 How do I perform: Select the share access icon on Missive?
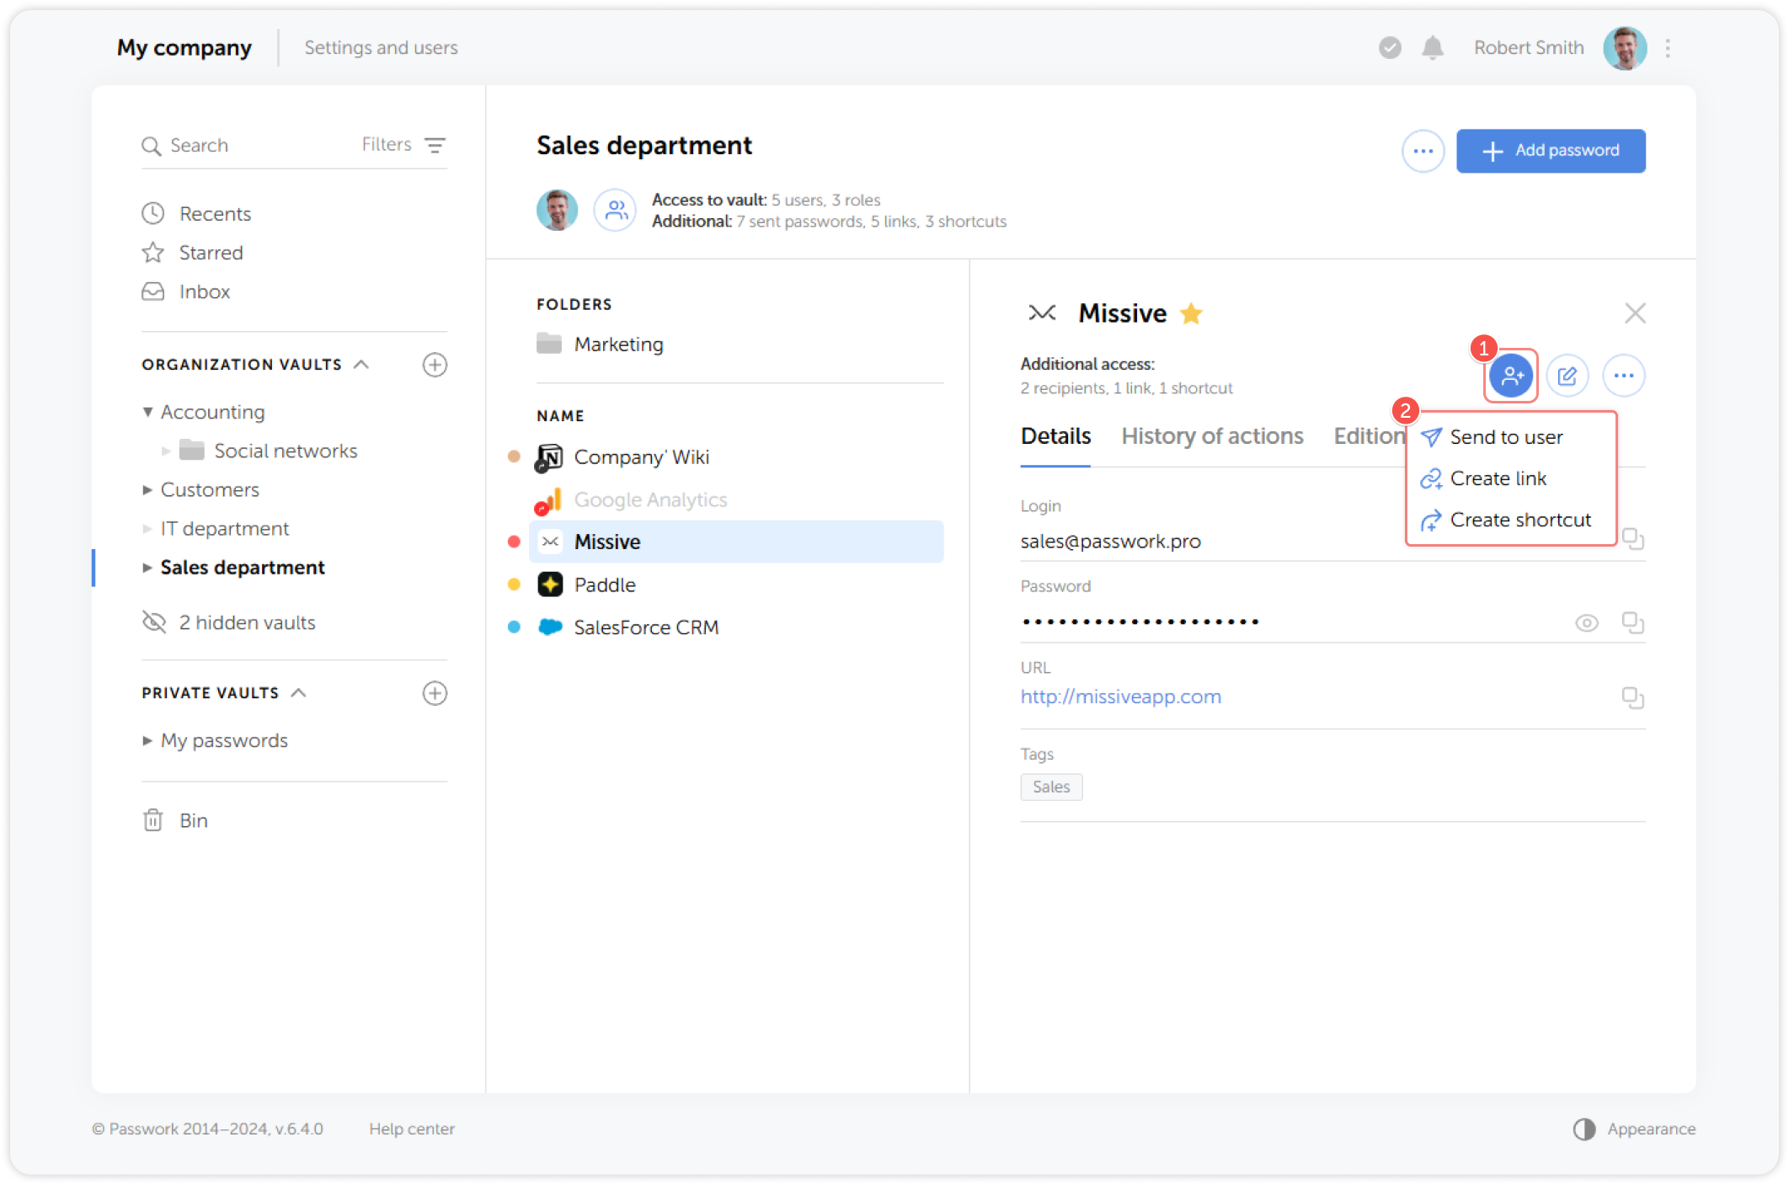(1510, 376)
